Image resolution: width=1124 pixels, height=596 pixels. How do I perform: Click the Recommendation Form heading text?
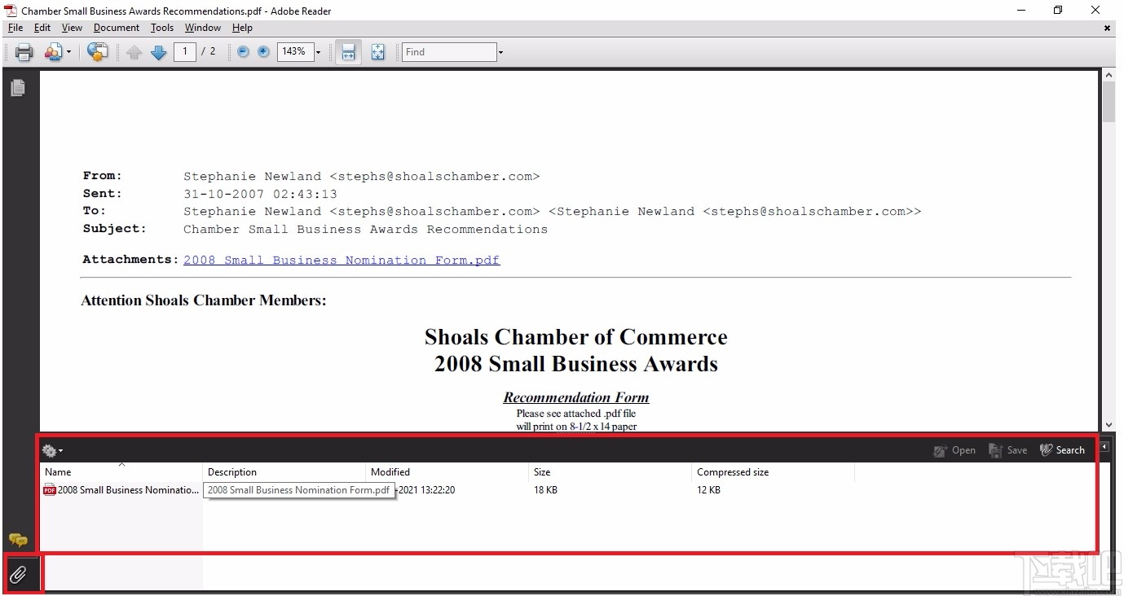pos(576,397)
